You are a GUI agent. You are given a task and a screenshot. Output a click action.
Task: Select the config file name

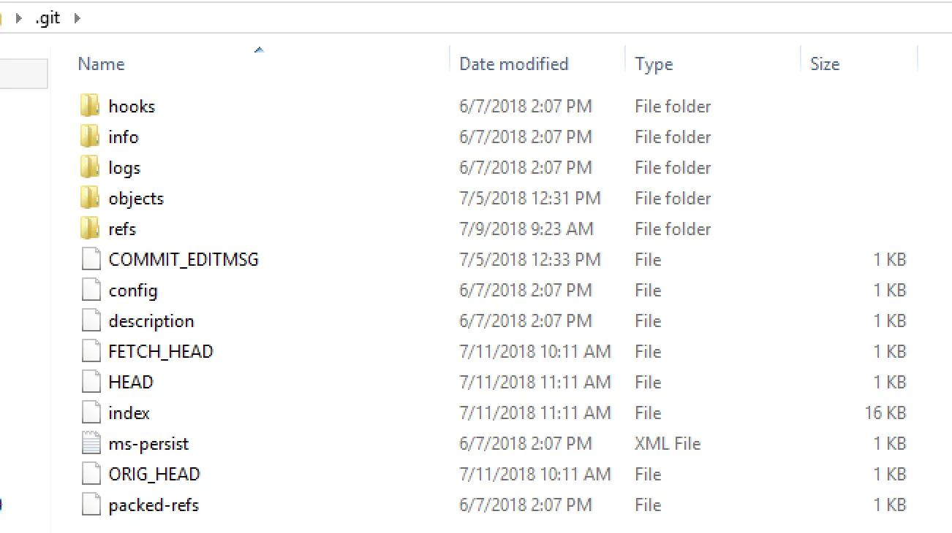[133, 291]
